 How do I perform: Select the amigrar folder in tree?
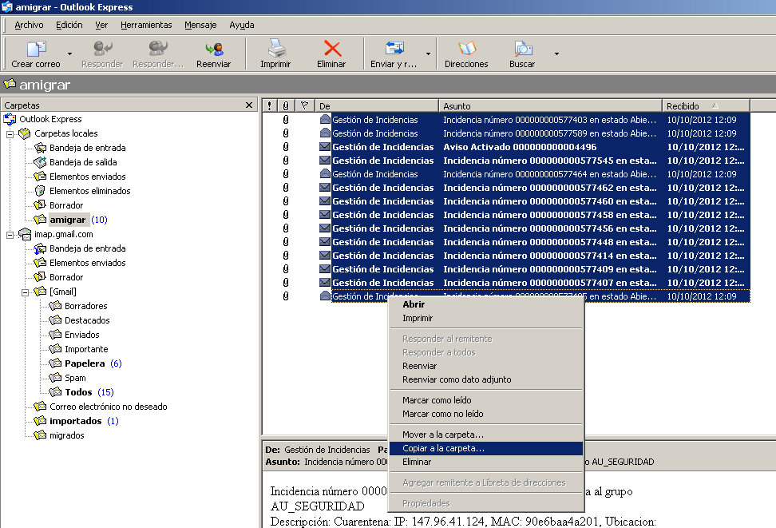tap(67, 220)
